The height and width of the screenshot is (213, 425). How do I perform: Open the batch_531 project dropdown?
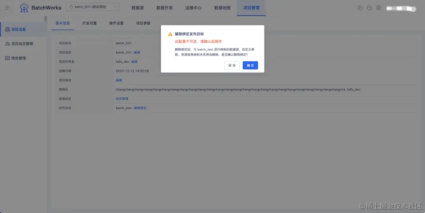click(92, 7)
